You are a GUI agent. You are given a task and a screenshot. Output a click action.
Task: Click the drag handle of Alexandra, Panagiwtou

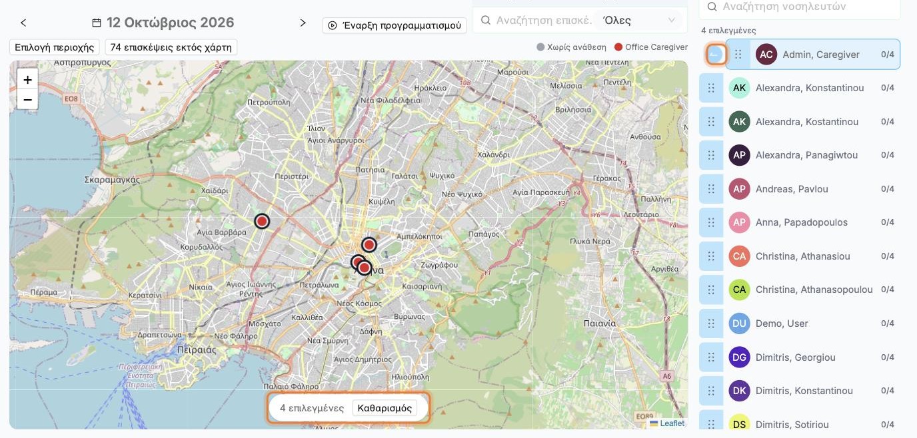(711, 155)
